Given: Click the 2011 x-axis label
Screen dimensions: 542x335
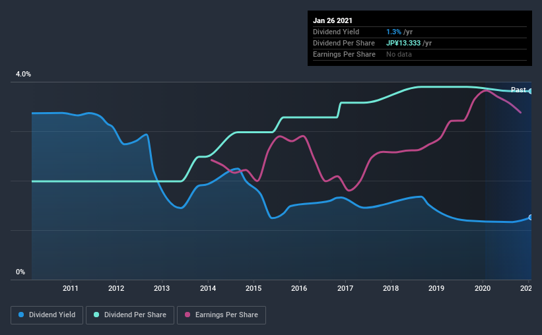Looking at the screenshot, I should (x=71, y=288).
